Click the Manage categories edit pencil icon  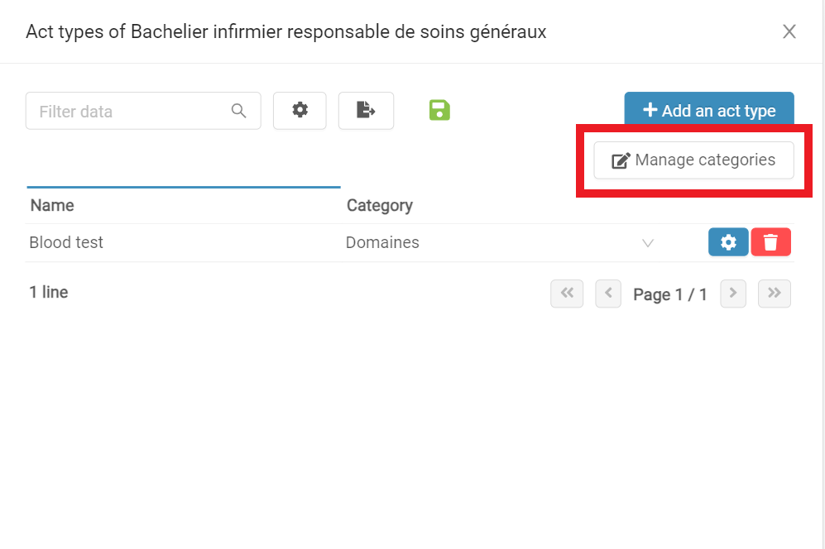[621, 160]
